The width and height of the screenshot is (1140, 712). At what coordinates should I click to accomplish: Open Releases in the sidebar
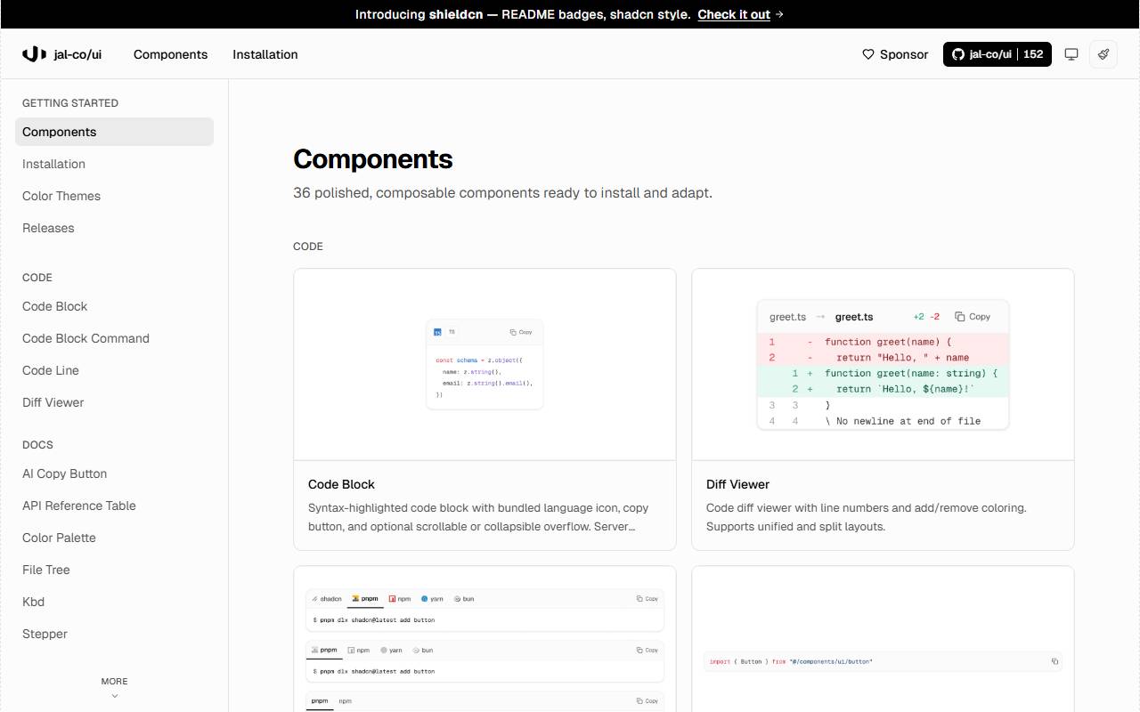click(x=114, y=228)
